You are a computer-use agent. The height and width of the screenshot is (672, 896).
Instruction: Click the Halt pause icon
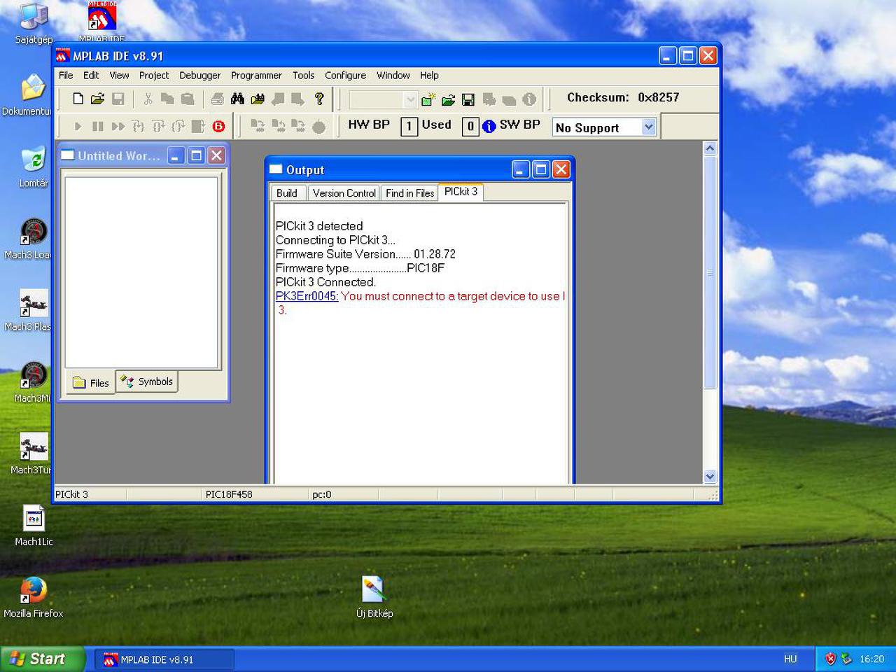click(x=98, y=127)
